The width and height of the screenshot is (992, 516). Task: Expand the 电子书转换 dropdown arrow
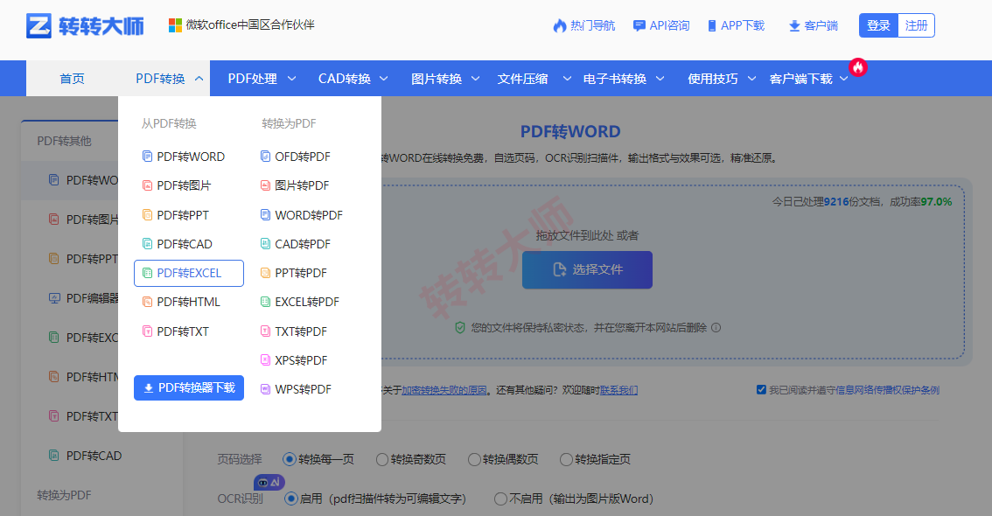pyautogui.click(x=660, y=79)
